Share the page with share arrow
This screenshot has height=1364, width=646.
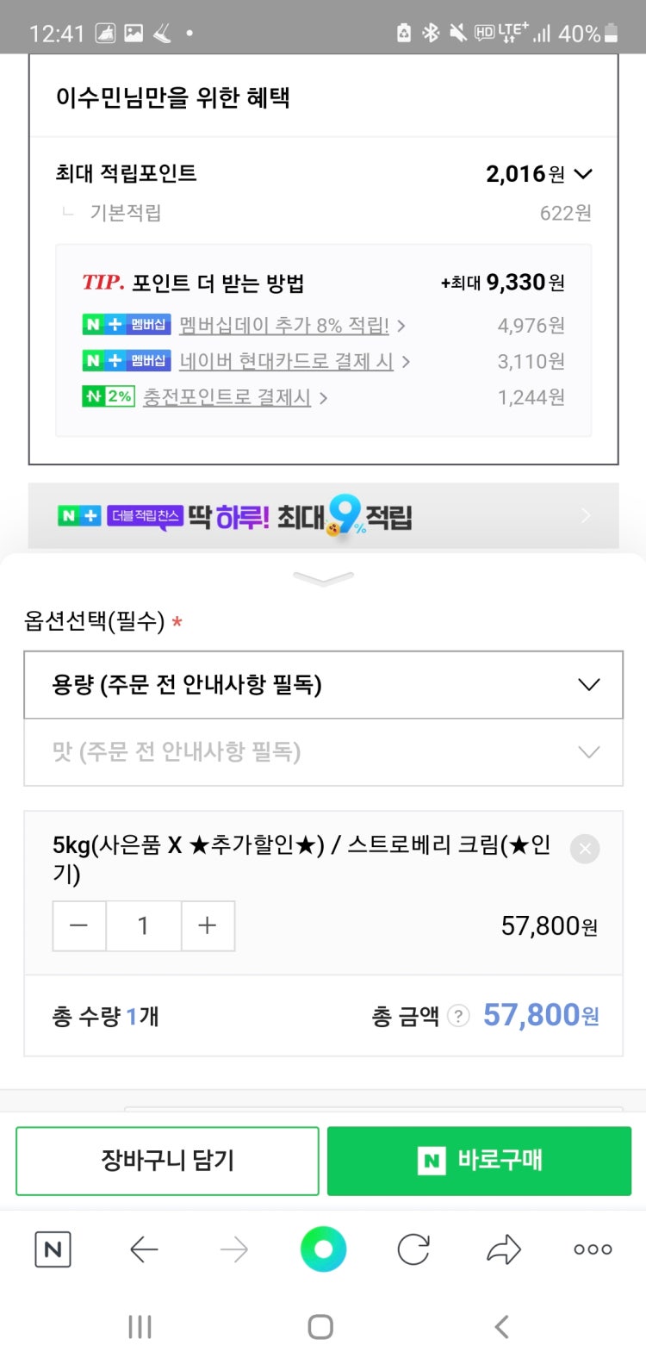(504, 1249)
